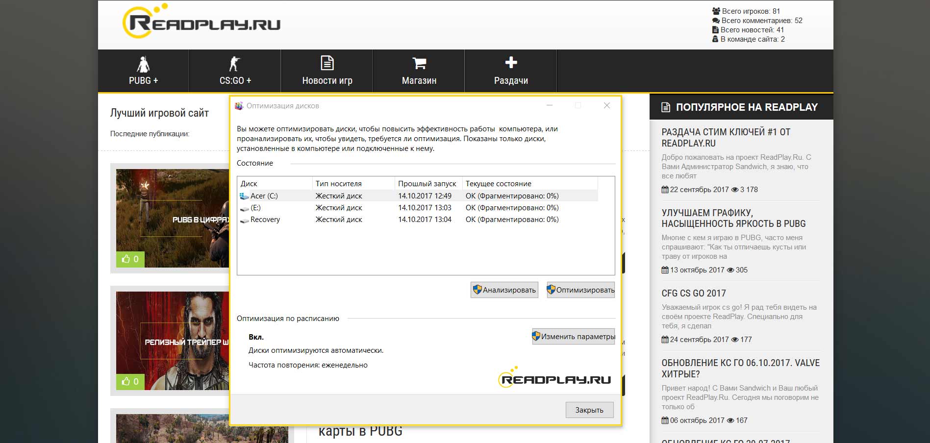
Task: Click the eye views icon beside 177
Action: (734, 340)
